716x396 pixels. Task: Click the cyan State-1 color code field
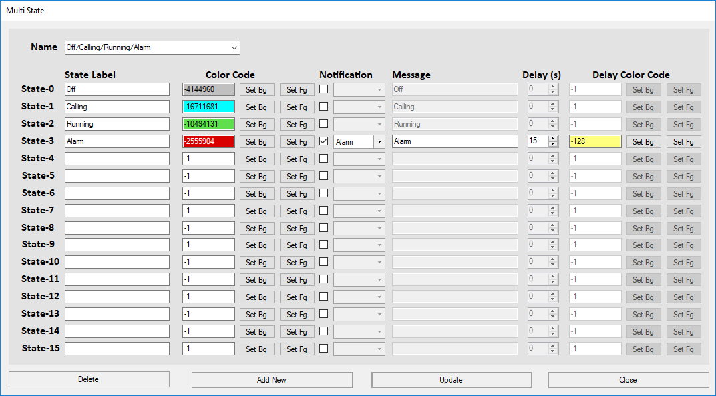[208, 107]
